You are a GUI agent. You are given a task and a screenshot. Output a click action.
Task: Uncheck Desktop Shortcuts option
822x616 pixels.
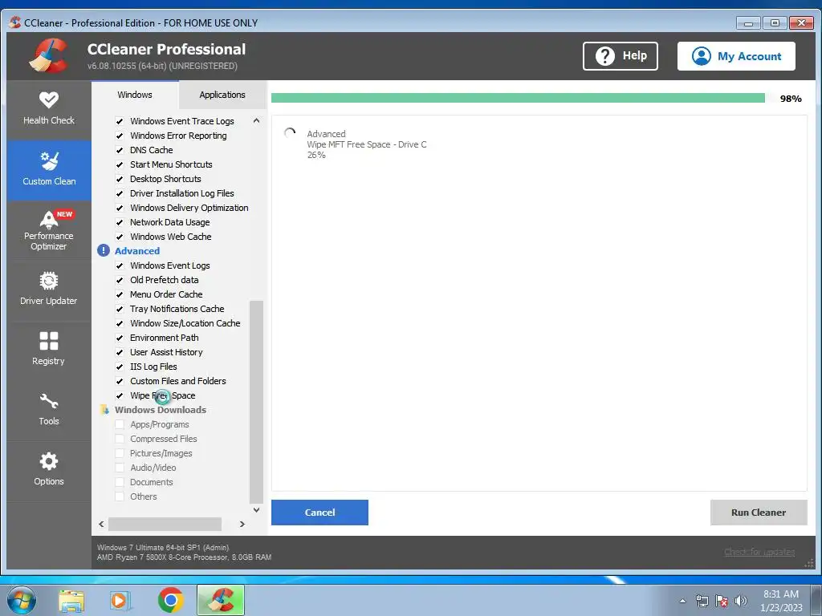pyautogui.click(x=120, y=179)
